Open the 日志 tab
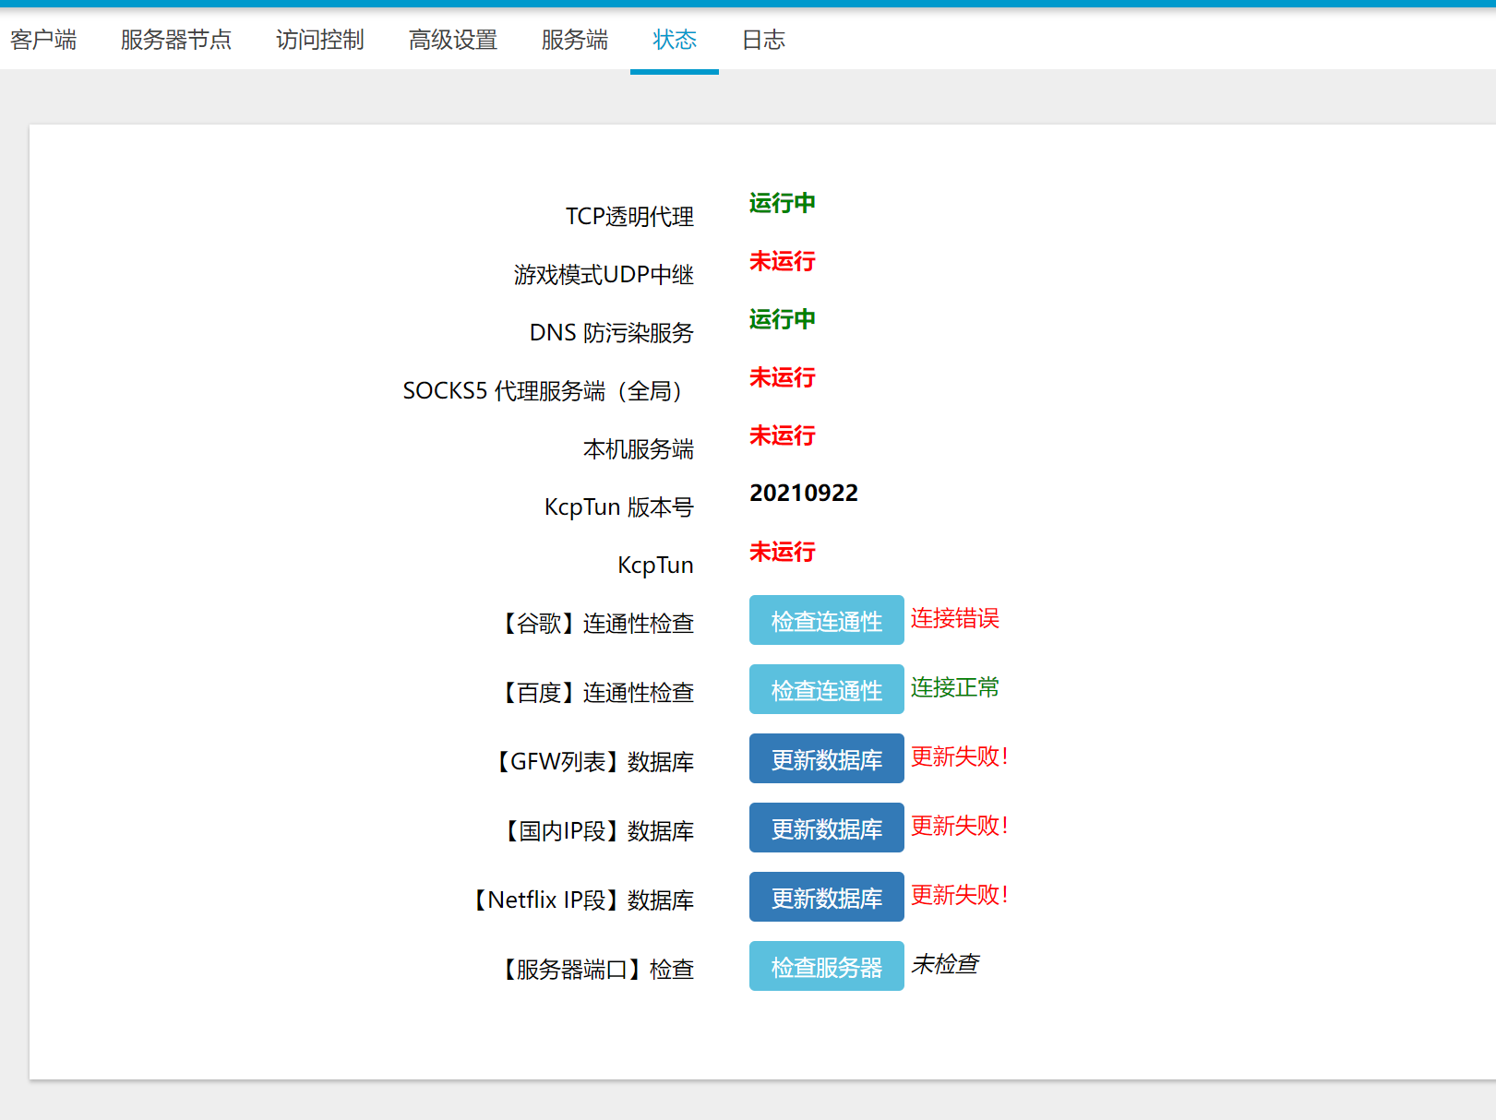Viewport: 1496px width, 1120px height. [x=763, y=40]
